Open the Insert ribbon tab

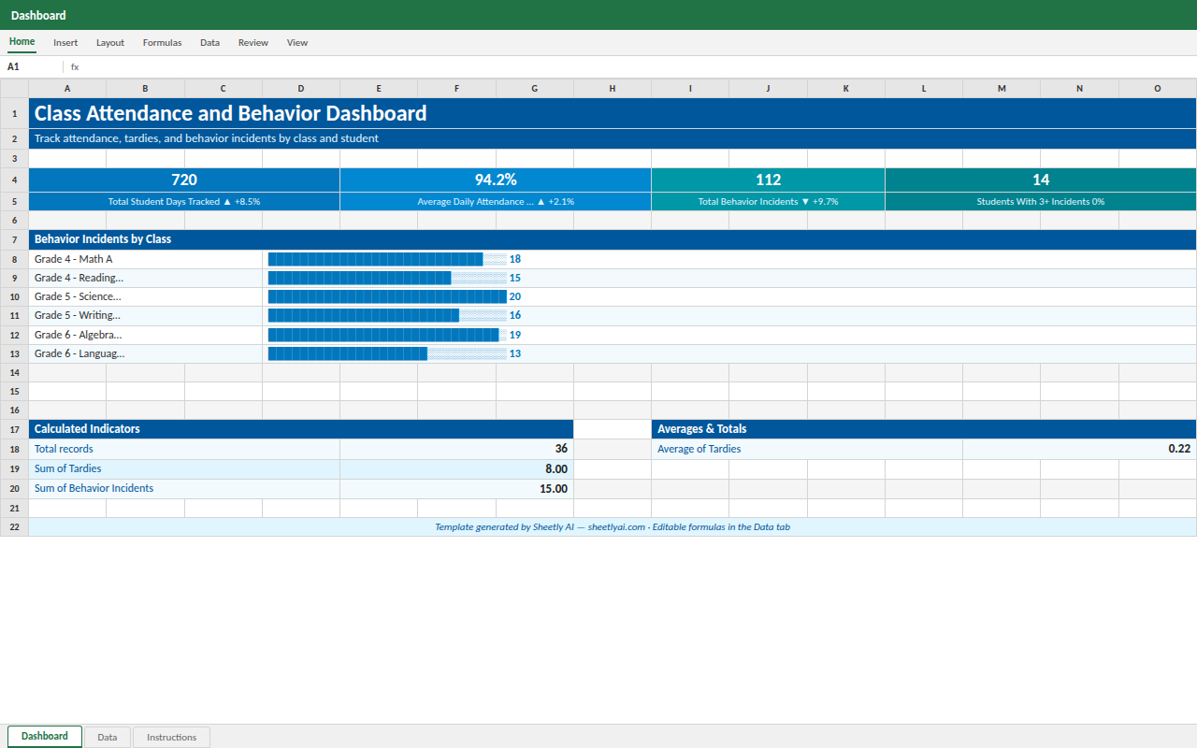click(65, 42)
